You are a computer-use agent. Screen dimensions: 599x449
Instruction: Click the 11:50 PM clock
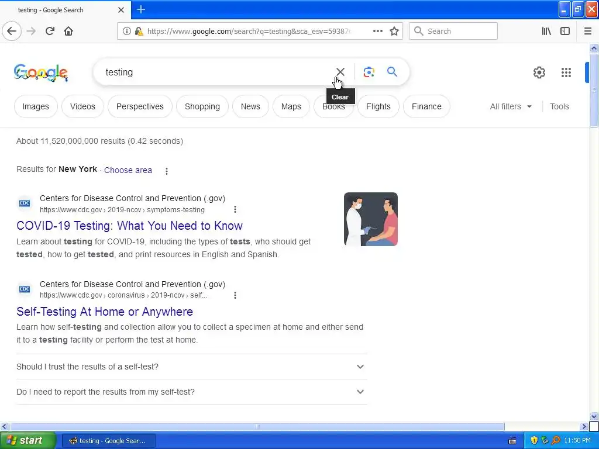coord(577,441)
